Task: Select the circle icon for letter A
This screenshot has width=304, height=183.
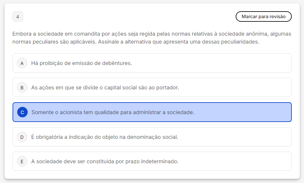Action: click(x=22, y=63)
